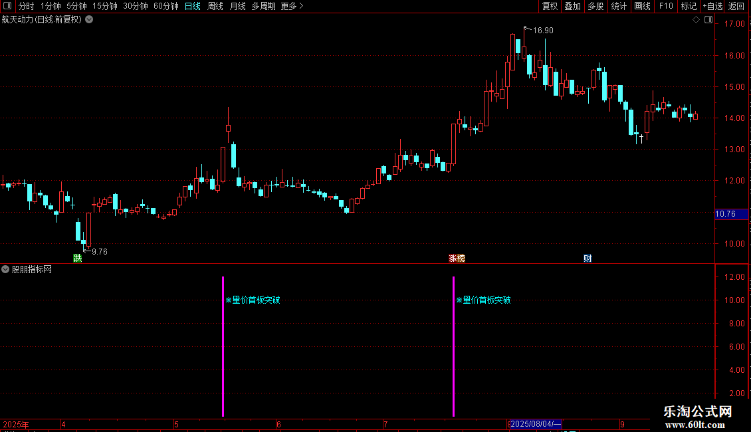751x432 pixels.
Task: Open 多股 multi-stock view
Action: click(x=595, y=6)
